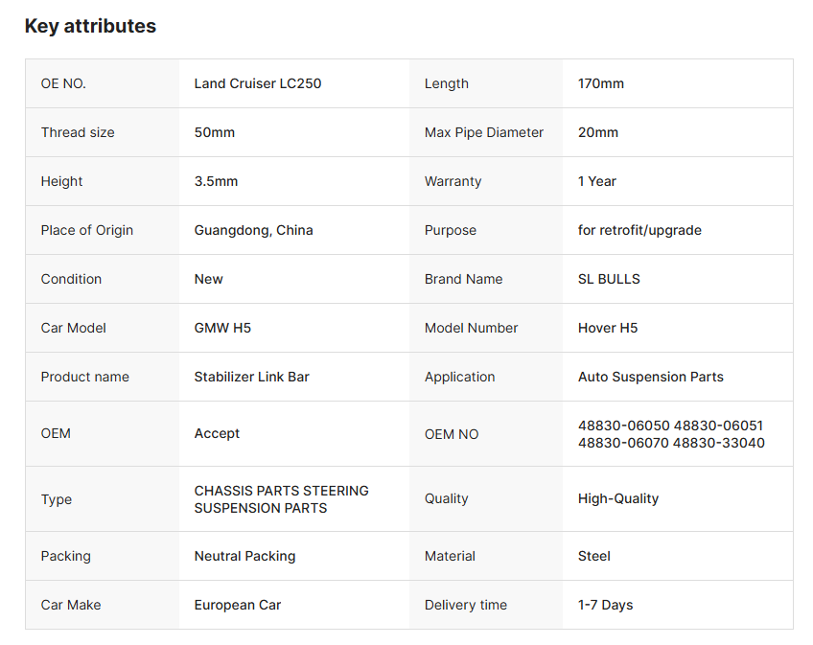This screenshot has height=645, width=813.
Task: Select the New condition value
Action: point(208,279)
